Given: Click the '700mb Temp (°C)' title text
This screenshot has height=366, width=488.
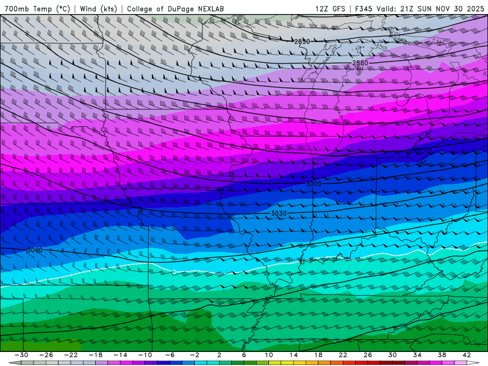Looking at the screenshot, I should click(x=37, y=9).
